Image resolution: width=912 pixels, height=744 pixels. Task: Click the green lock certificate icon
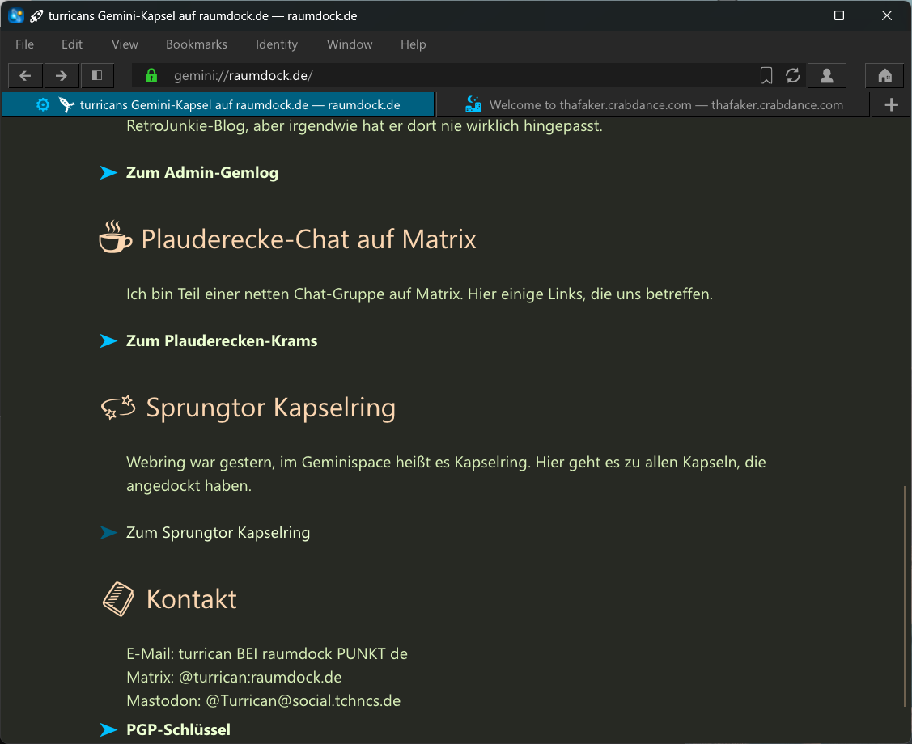pos(151,75)
